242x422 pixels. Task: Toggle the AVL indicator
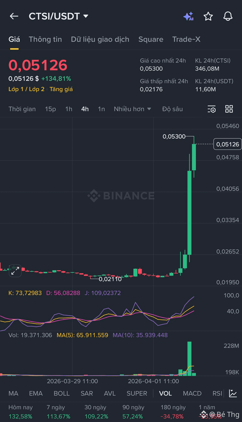click(x=110, y=393)
